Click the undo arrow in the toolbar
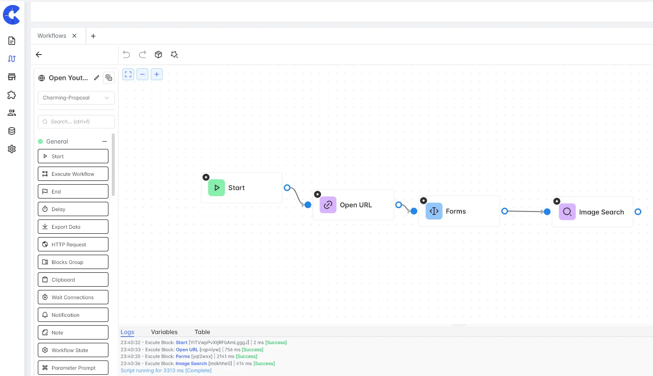This screenshot has height=376, width=653. 126,55
